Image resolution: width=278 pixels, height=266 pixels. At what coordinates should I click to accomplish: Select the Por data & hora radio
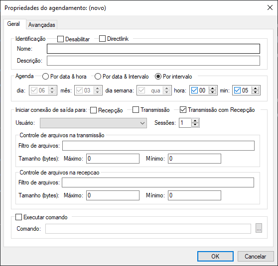(45, 77)
